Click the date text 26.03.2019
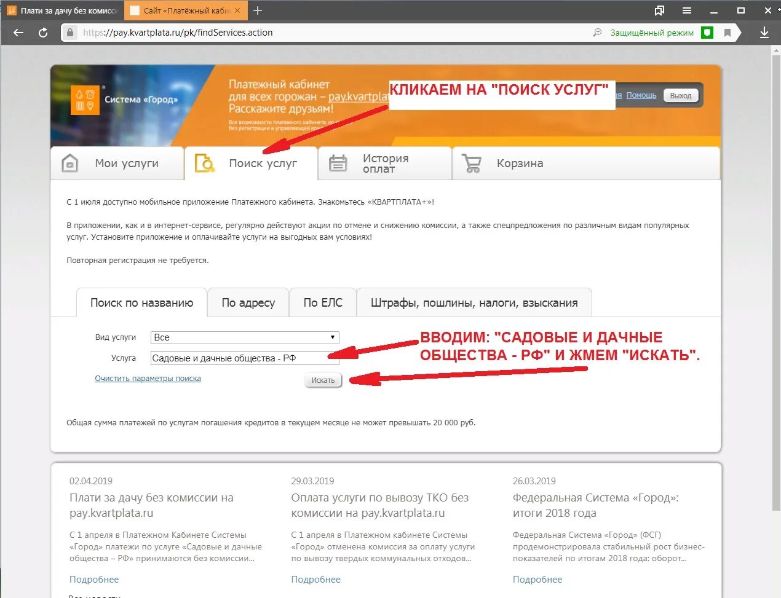Screen dimensions: 781x598 [534, 481]
